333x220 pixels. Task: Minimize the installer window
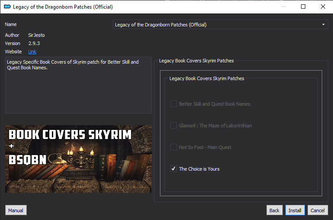point(284,6)
